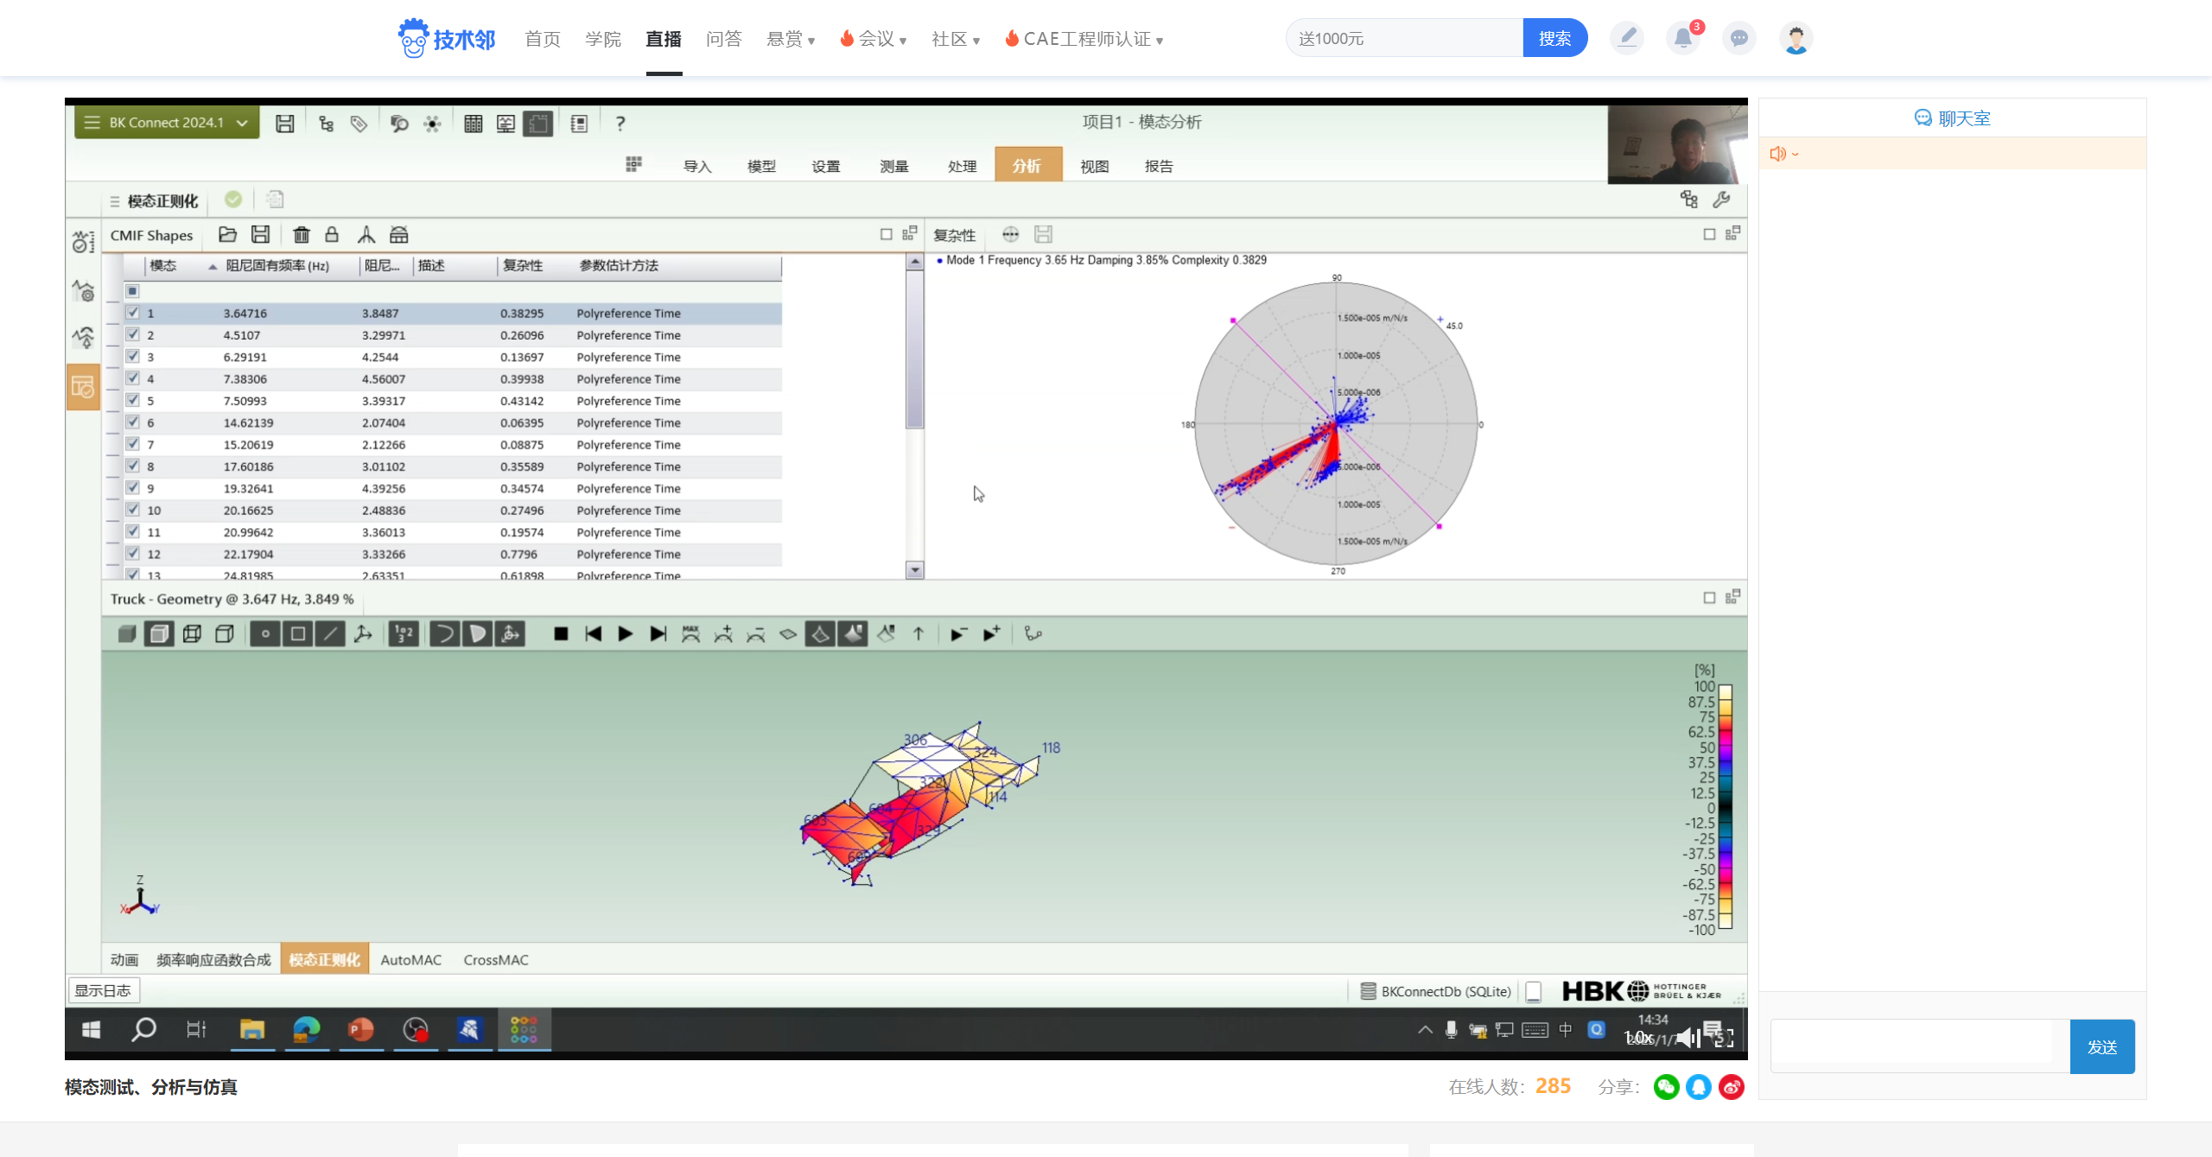Click 显示日志 button

pos(104,990)
